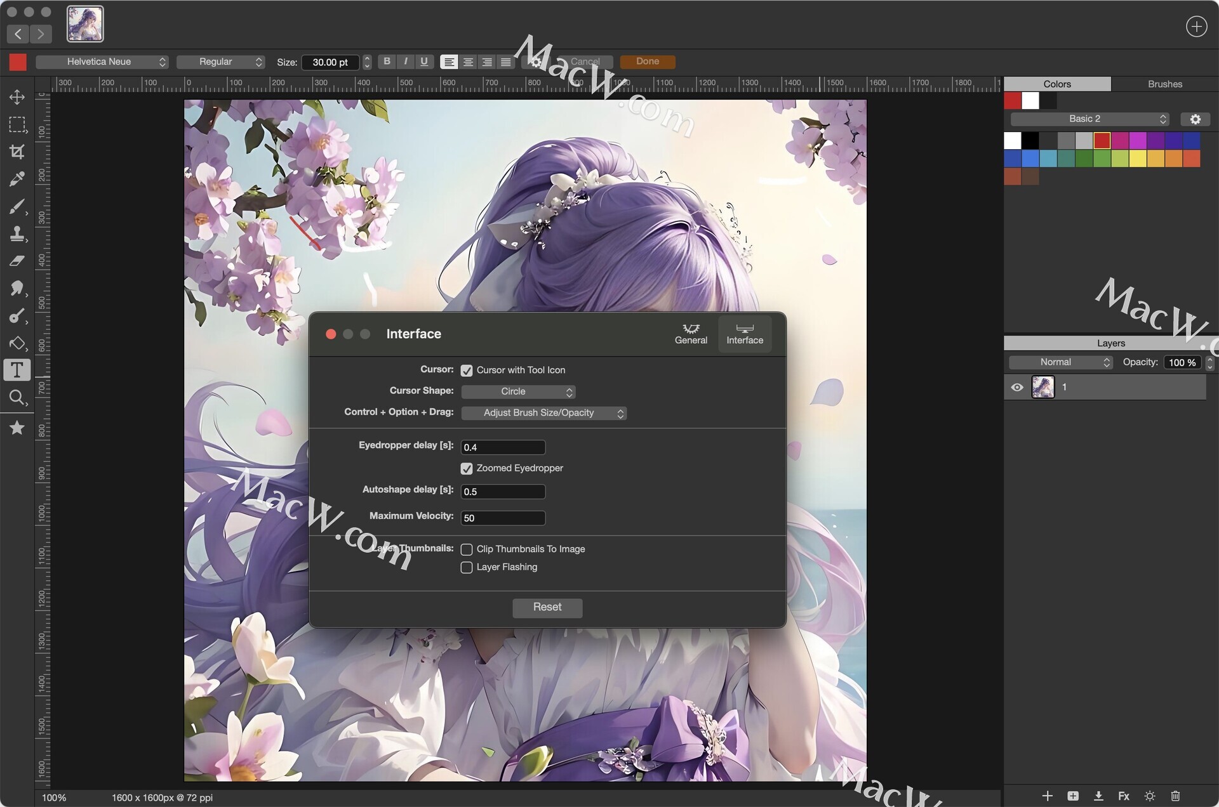This screenshot has height=807, width=1219.
Task: Select the Eraser tool
Action: point(17,261)
